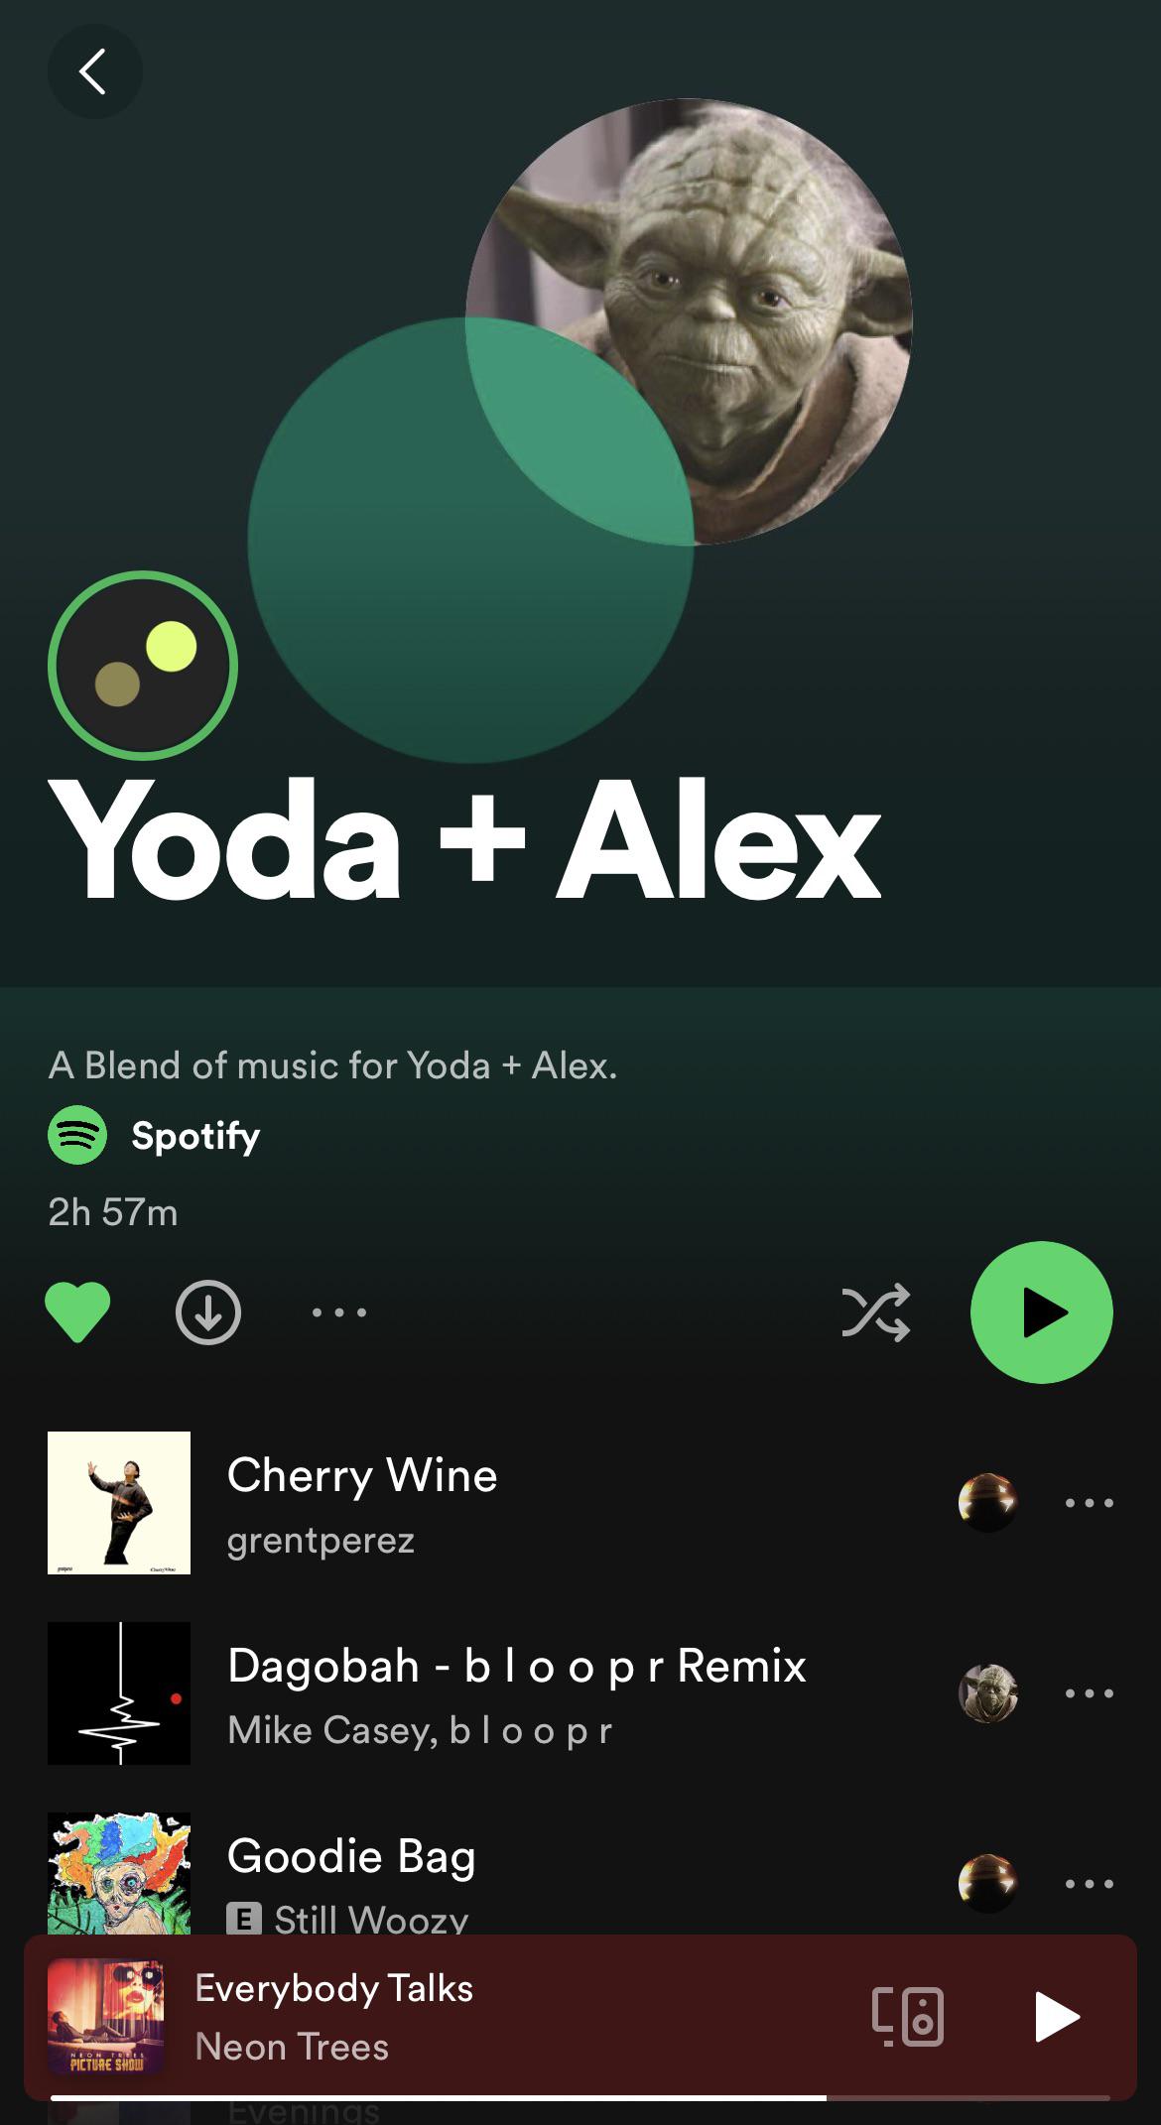The width and height of the screenshot is (1161, 2125).
Task: Go back using the top-left arrow
Action: pos(94,71)
